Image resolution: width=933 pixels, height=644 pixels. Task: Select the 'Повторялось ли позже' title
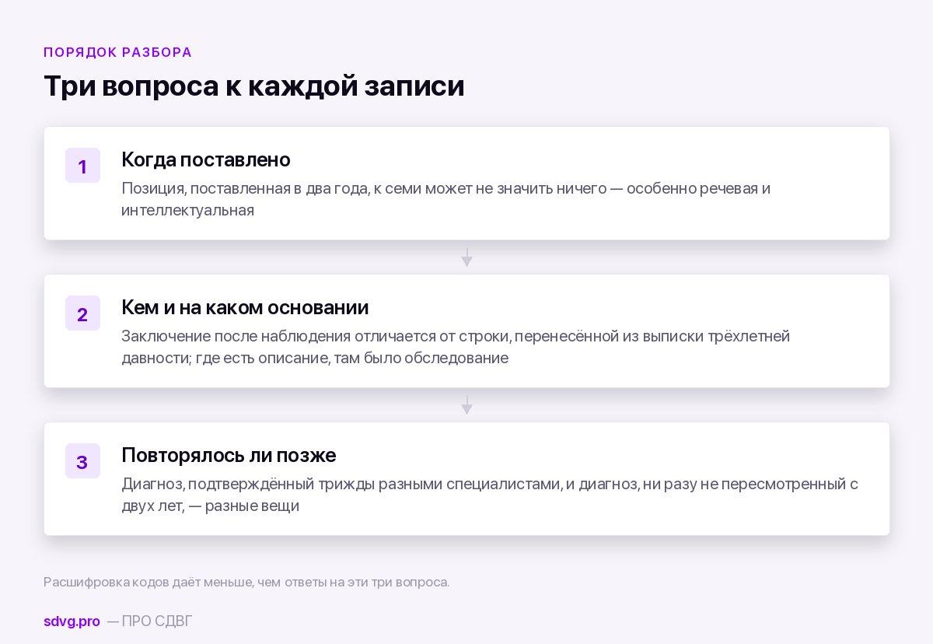pos(229,455)
